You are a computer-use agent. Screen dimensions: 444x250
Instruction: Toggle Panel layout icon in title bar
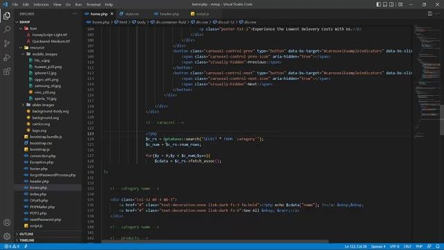(x=385, y=4)
